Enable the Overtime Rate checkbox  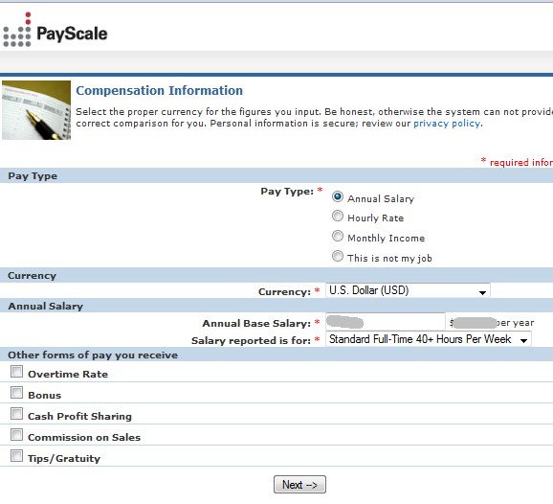pos(16,372)
